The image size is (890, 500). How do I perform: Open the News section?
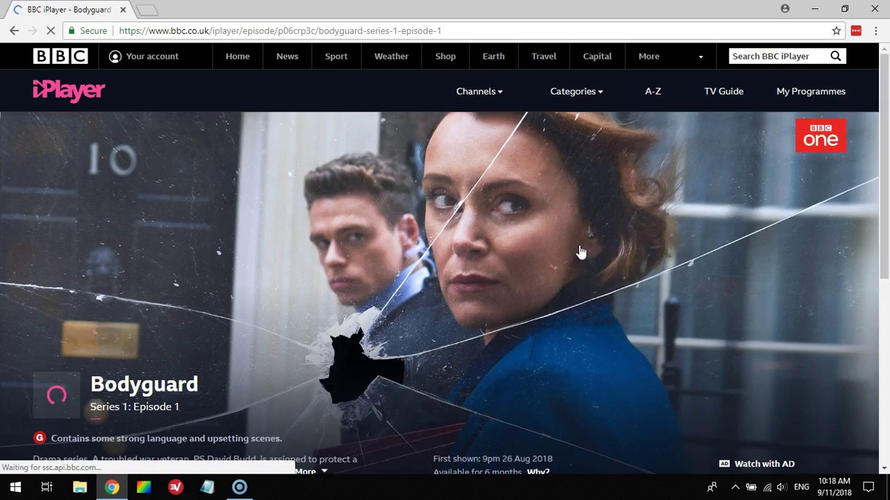click(287, 56)
